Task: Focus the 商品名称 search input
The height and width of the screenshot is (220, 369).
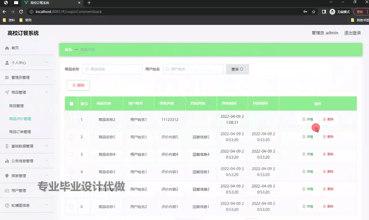Action: [112, 69]
